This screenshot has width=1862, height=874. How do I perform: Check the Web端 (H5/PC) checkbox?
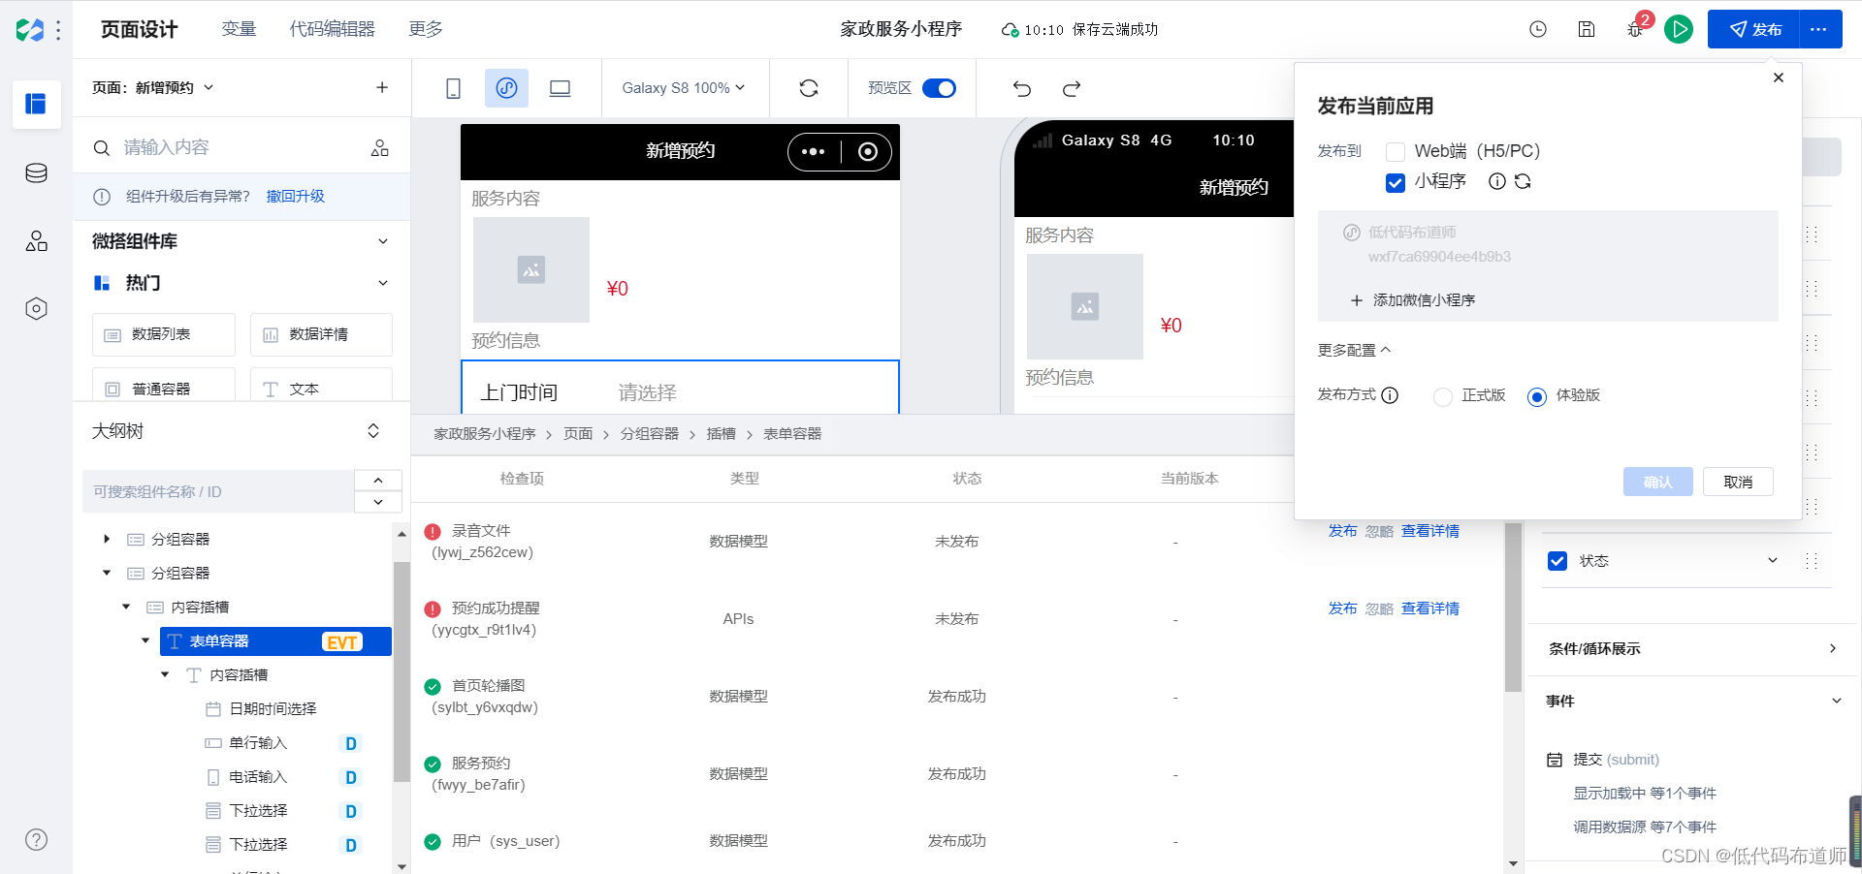1396,152
